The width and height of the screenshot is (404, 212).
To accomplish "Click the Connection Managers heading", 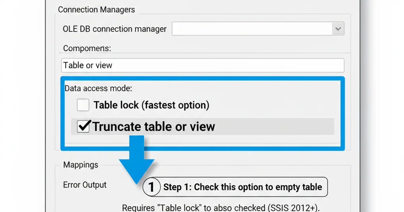I will (x=96, y=9).
